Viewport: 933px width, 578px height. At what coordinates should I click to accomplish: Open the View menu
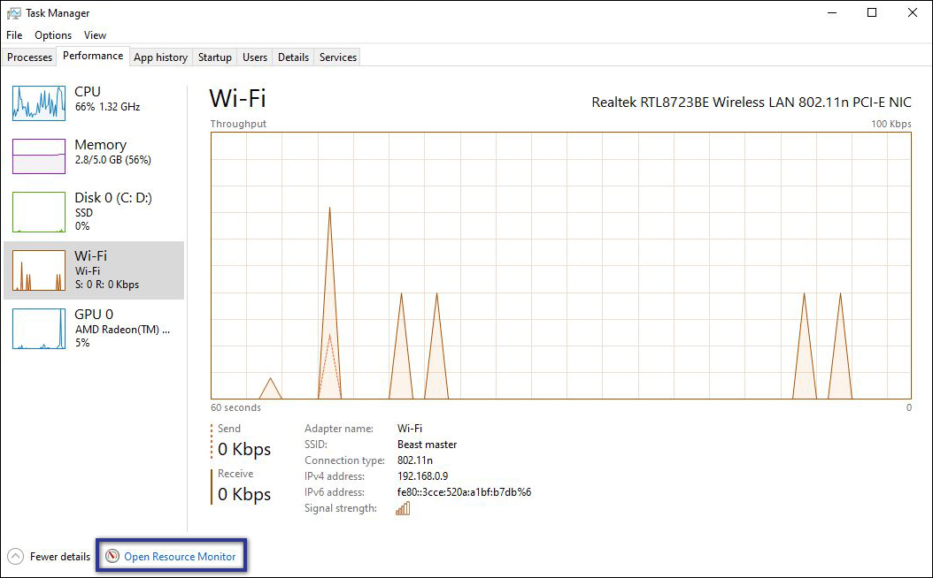pos(95,34)
